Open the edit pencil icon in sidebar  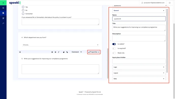[3, 18]
